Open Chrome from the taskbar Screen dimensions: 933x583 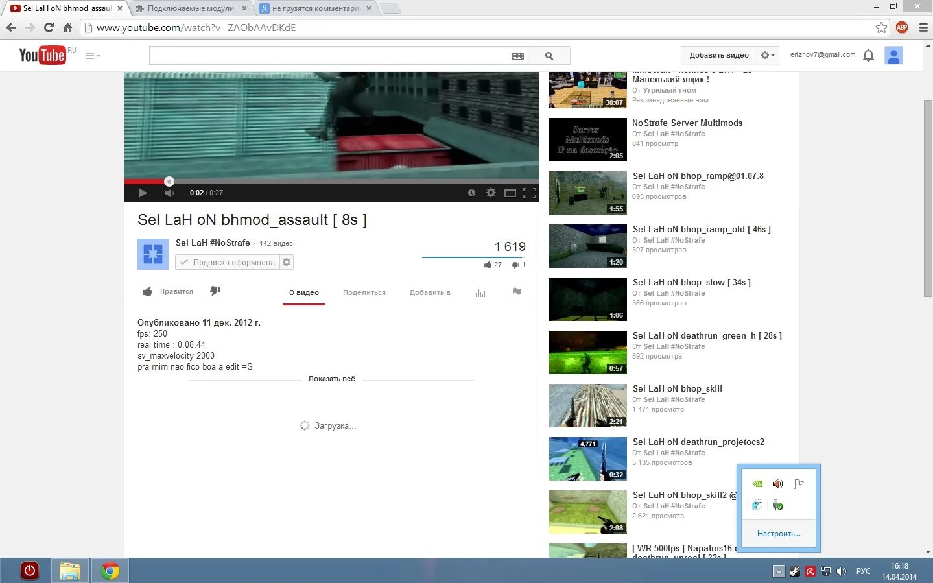(x=110, y=571)
